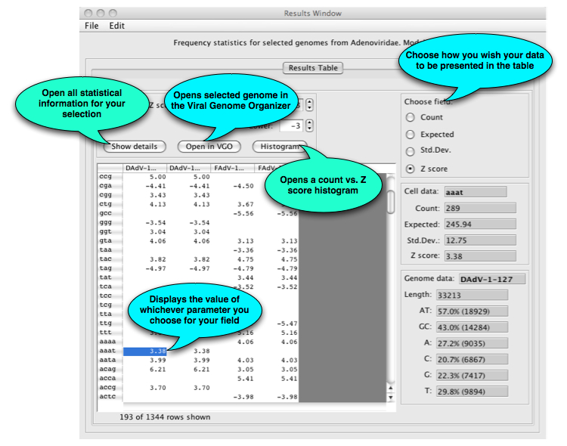Click the tag row label

(x=110, y=268)
